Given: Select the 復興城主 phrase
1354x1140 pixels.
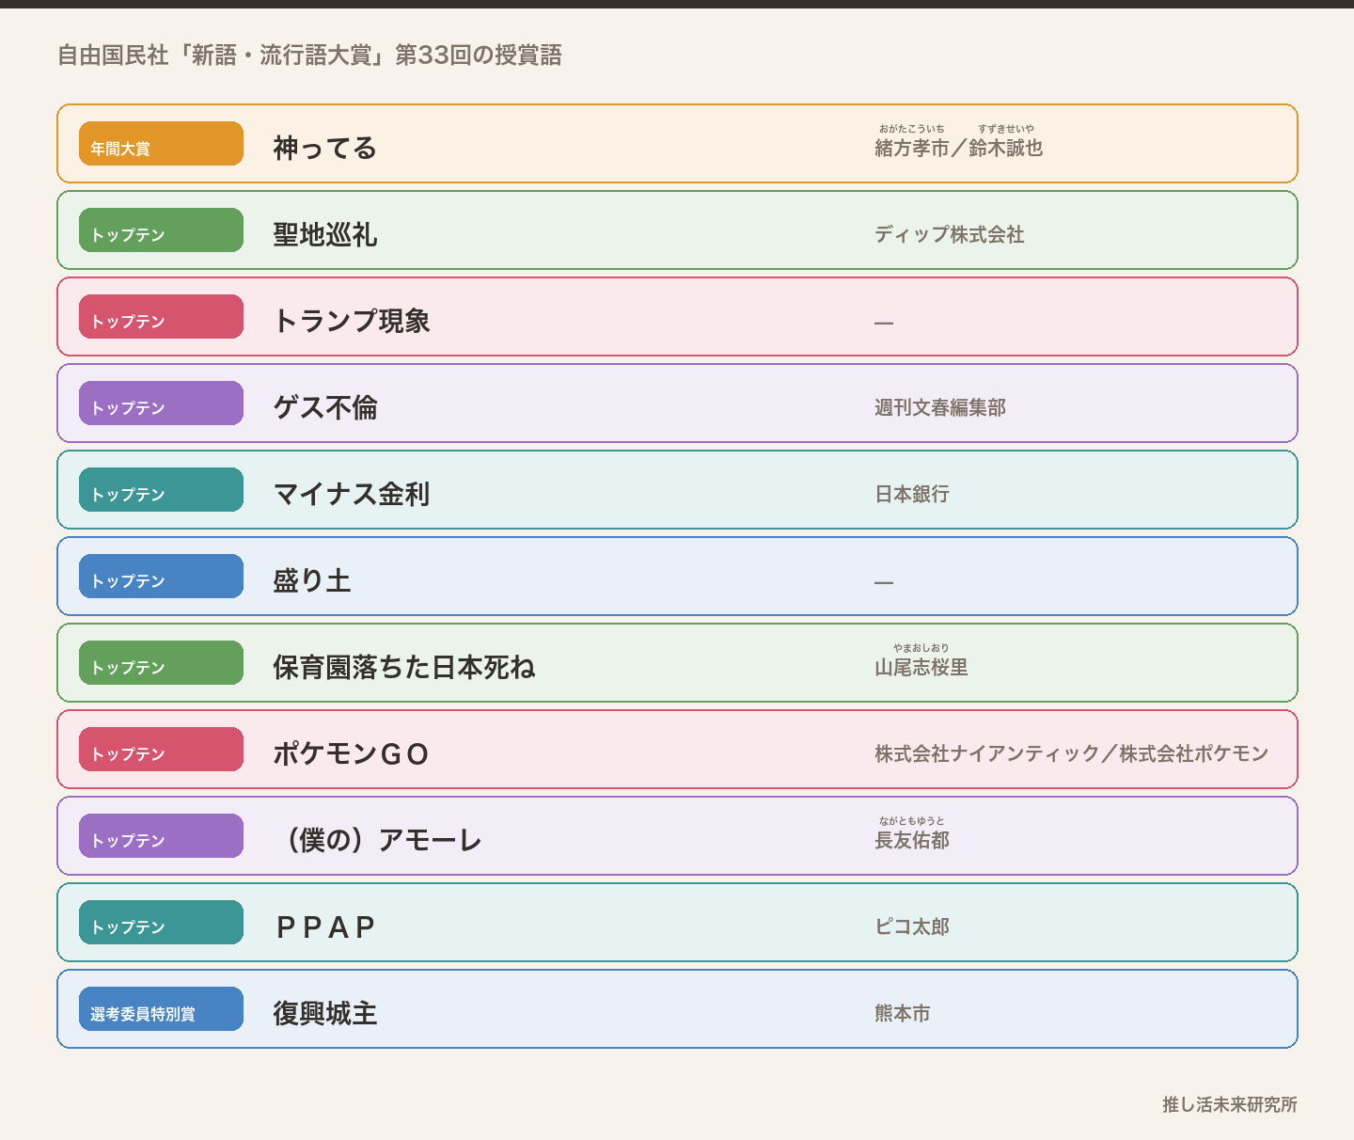Looking at the screenshot, I should 325,1013.
